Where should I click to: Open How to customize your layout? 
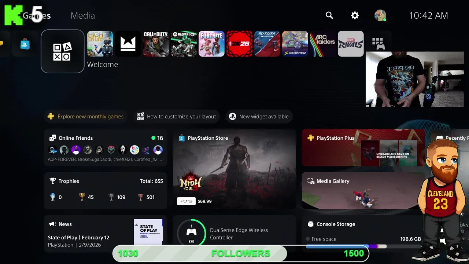coord(176,117)
